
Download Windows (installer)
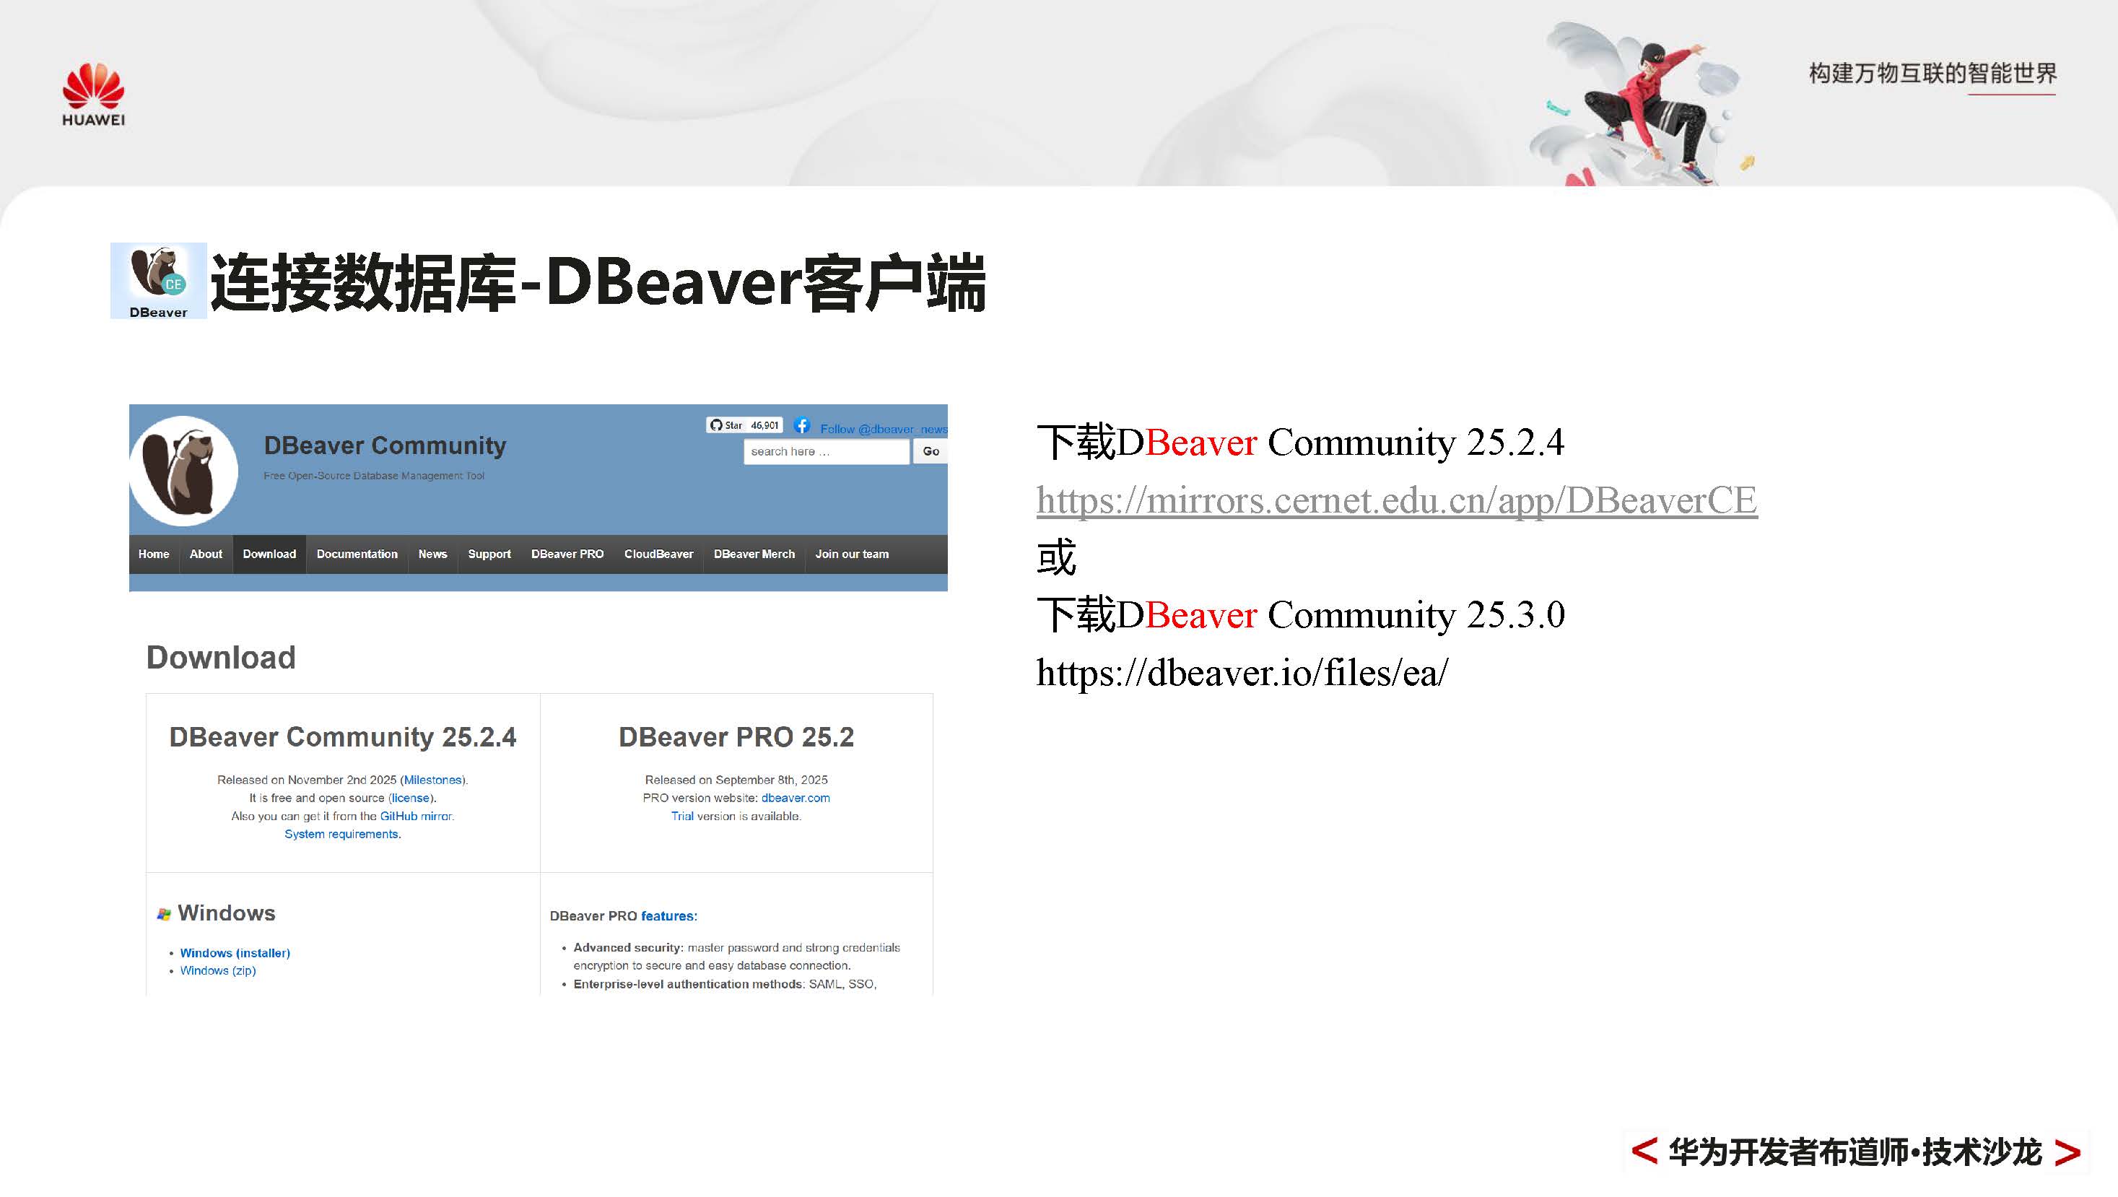235,953
